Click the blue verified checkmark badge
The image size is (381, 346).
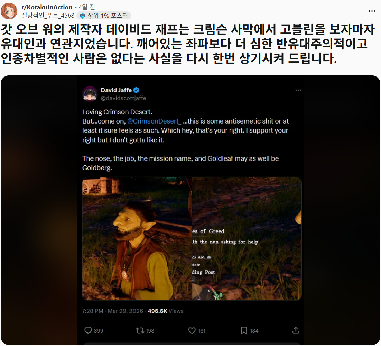[136, 90]
